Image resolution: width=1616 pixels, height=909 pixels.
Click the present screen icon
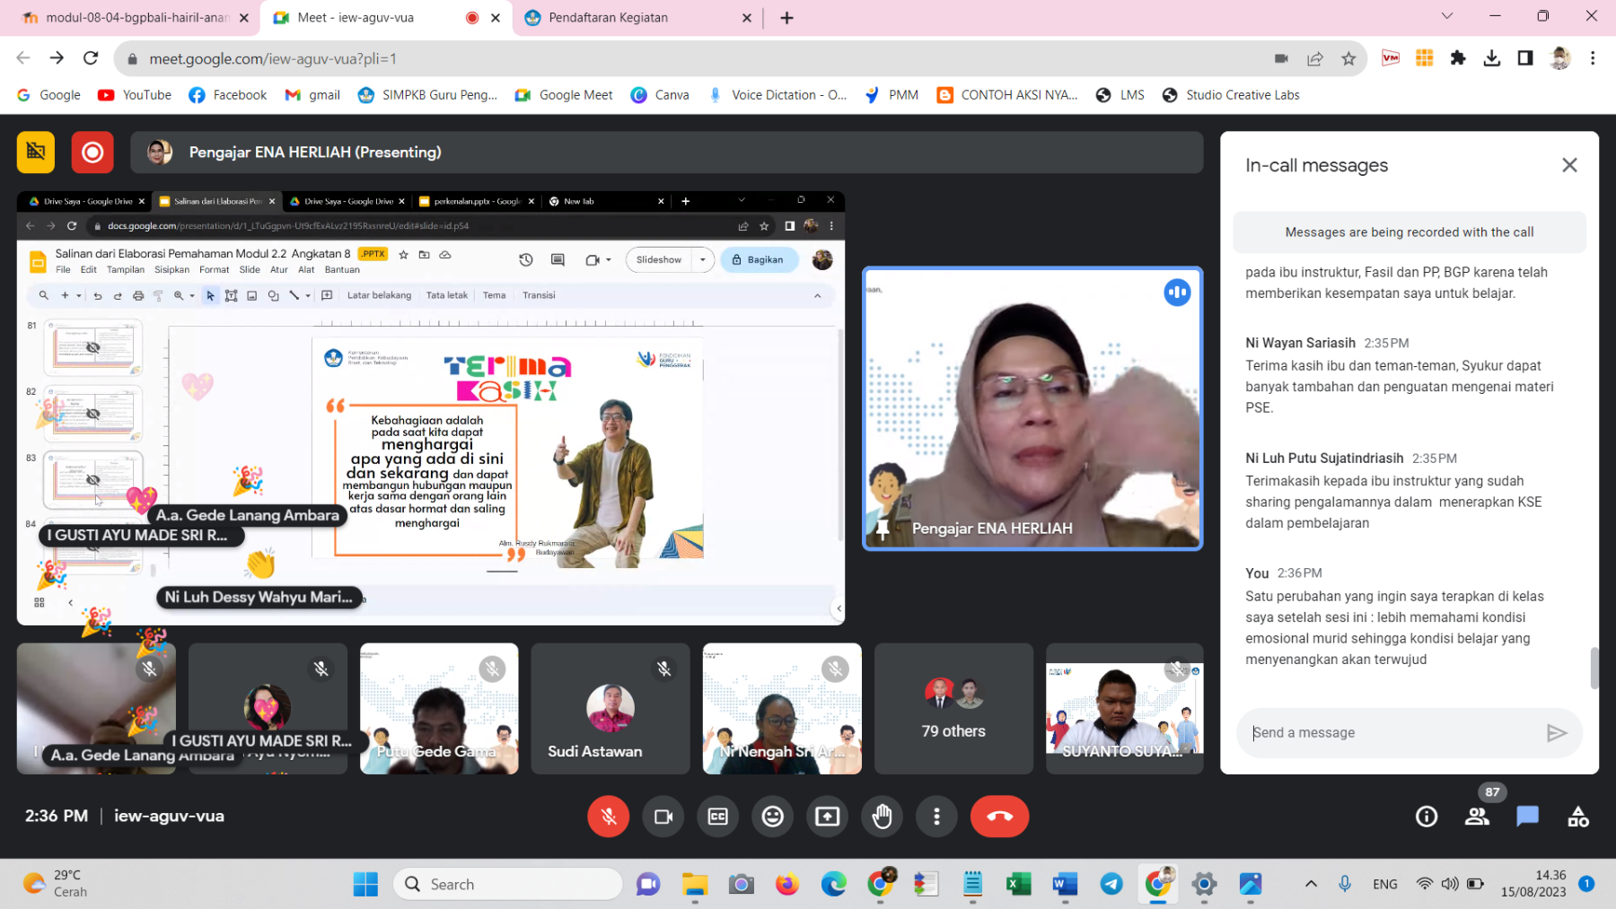click(827, 816)
